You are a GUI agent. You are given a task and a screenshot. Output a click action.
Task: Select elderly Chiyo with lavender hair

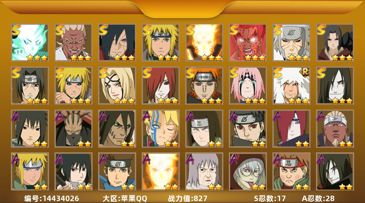point(204,171)
